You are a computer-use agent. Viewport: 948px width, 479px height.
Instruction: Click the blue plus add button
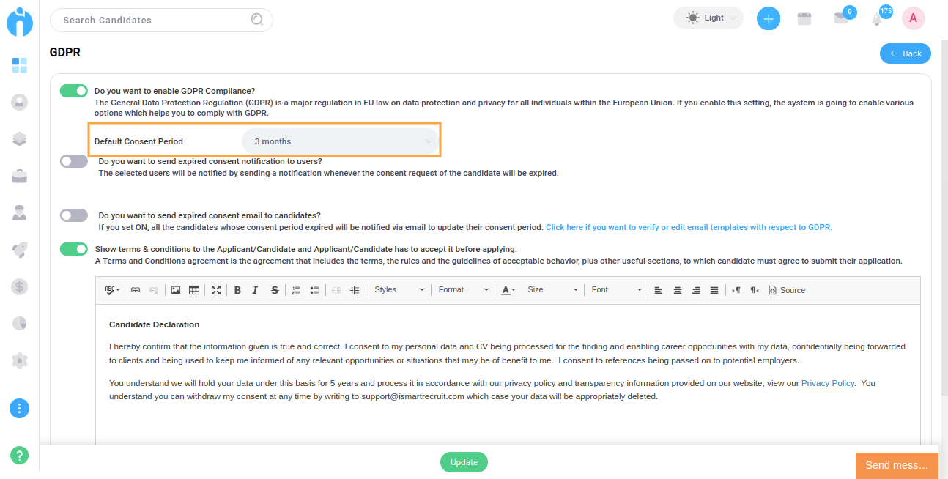point(768,19)
